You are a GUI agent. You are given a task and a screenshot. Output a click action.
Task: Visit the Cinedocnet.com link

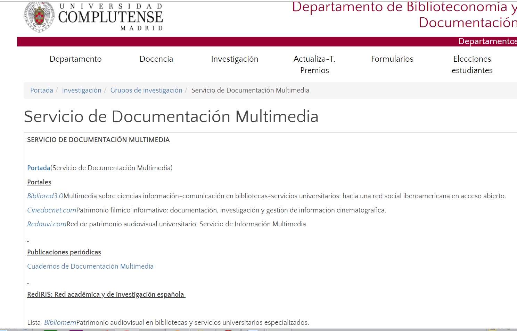[52, 210]
